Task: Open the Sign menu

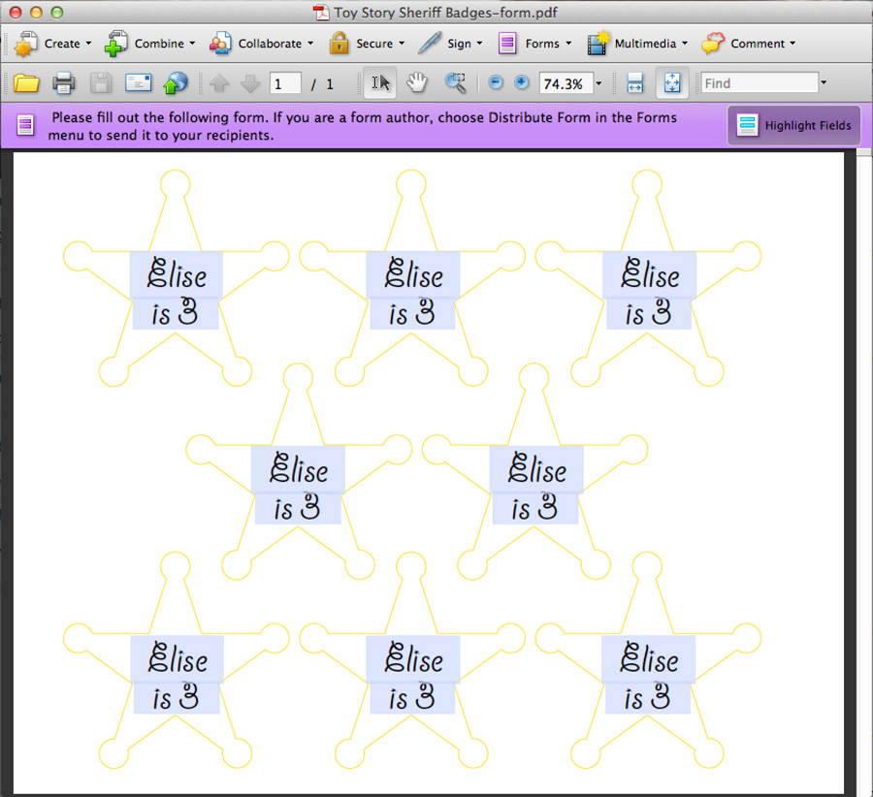Action: pyautogui.click(x=450, y=44)
